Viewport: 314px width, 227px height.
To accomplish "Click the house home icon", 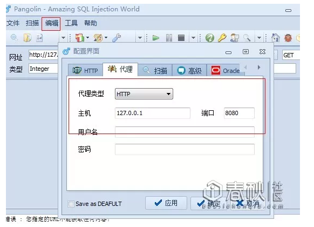I will click(275, 37).
